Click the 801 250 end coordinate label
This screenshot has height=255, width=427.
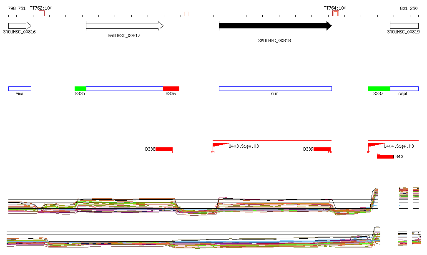(x=409, y=8)
